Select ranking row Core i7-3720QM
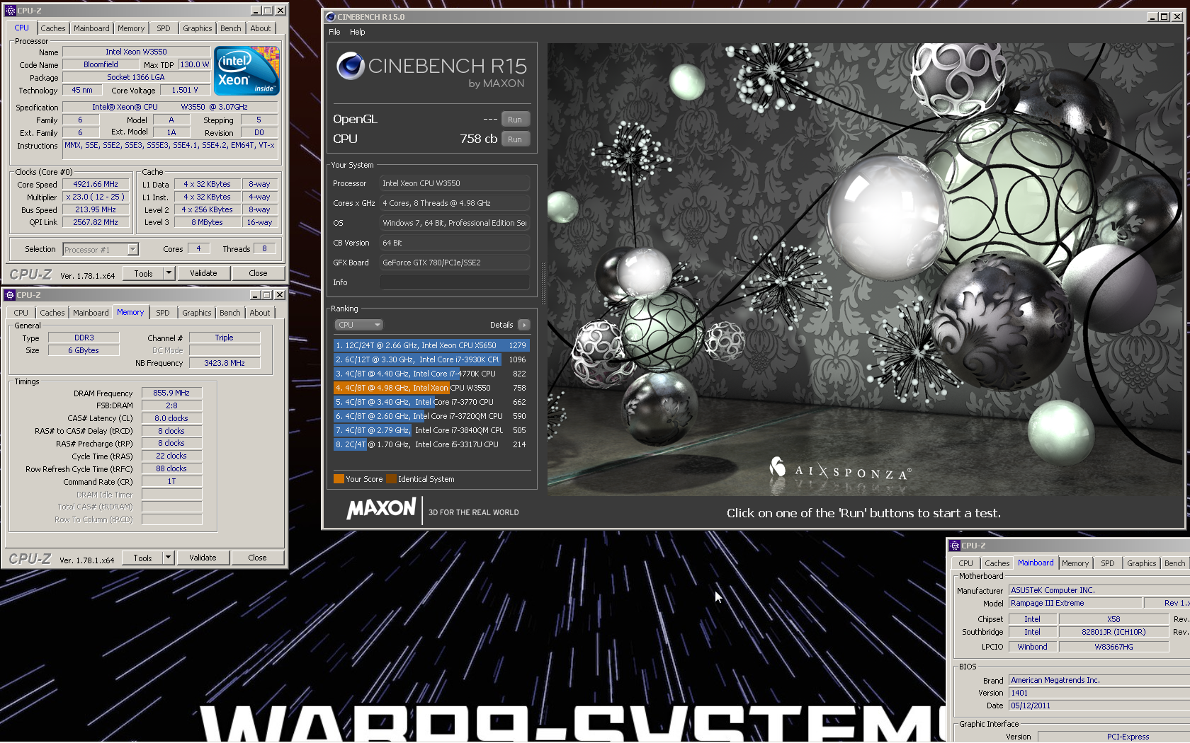Screen dimensions: 1190x743 coord(431,416)
